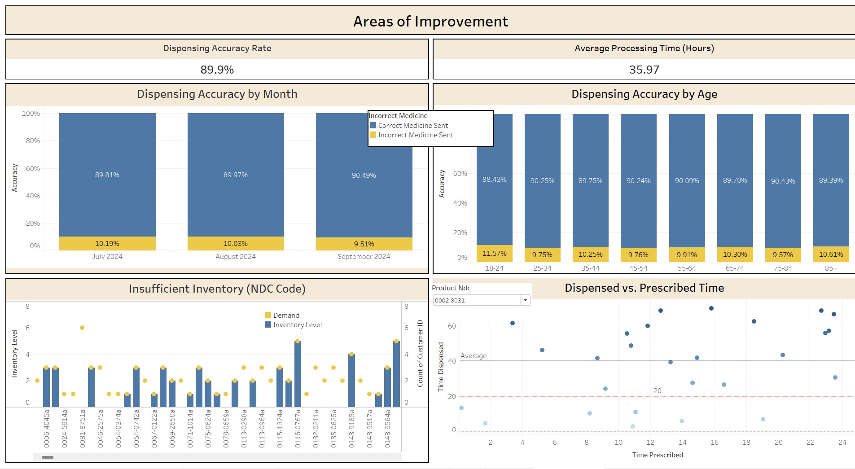Screen dimensions: 855x469
Task: Click the Inventory Level legend blue swatch
Action: (268, 324)
